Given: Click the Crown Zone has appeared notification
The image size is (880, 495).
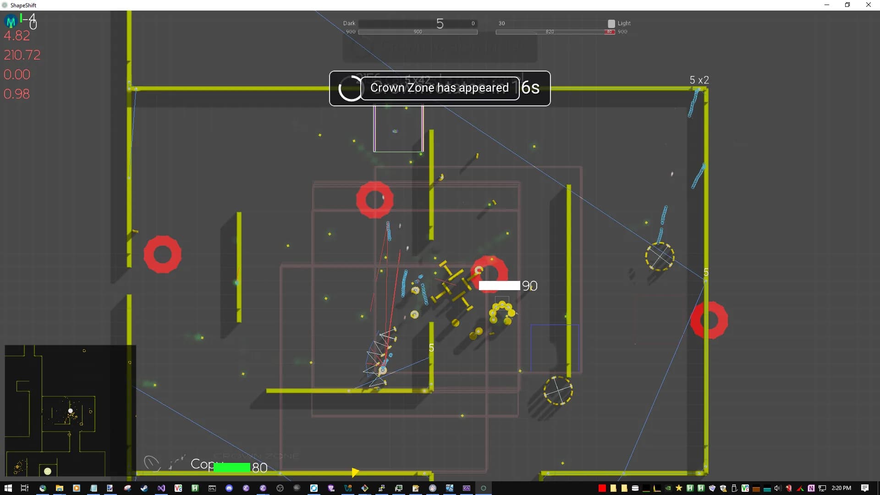Looking at the screenshot, I should (x=440, y=88).
